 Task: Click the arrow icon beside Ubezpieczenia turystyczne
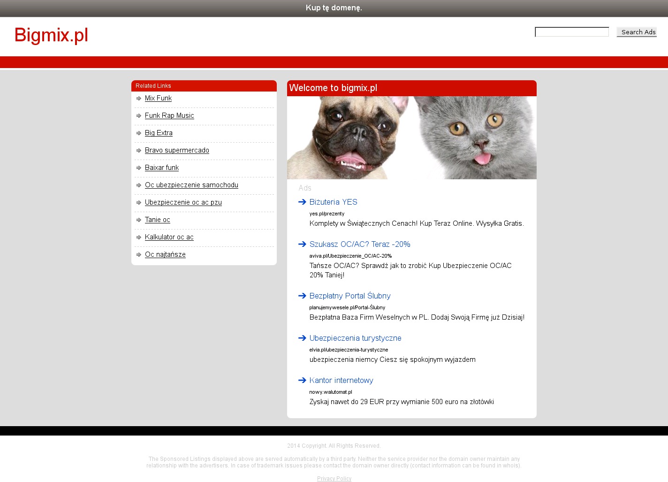(x=302, y=338)
